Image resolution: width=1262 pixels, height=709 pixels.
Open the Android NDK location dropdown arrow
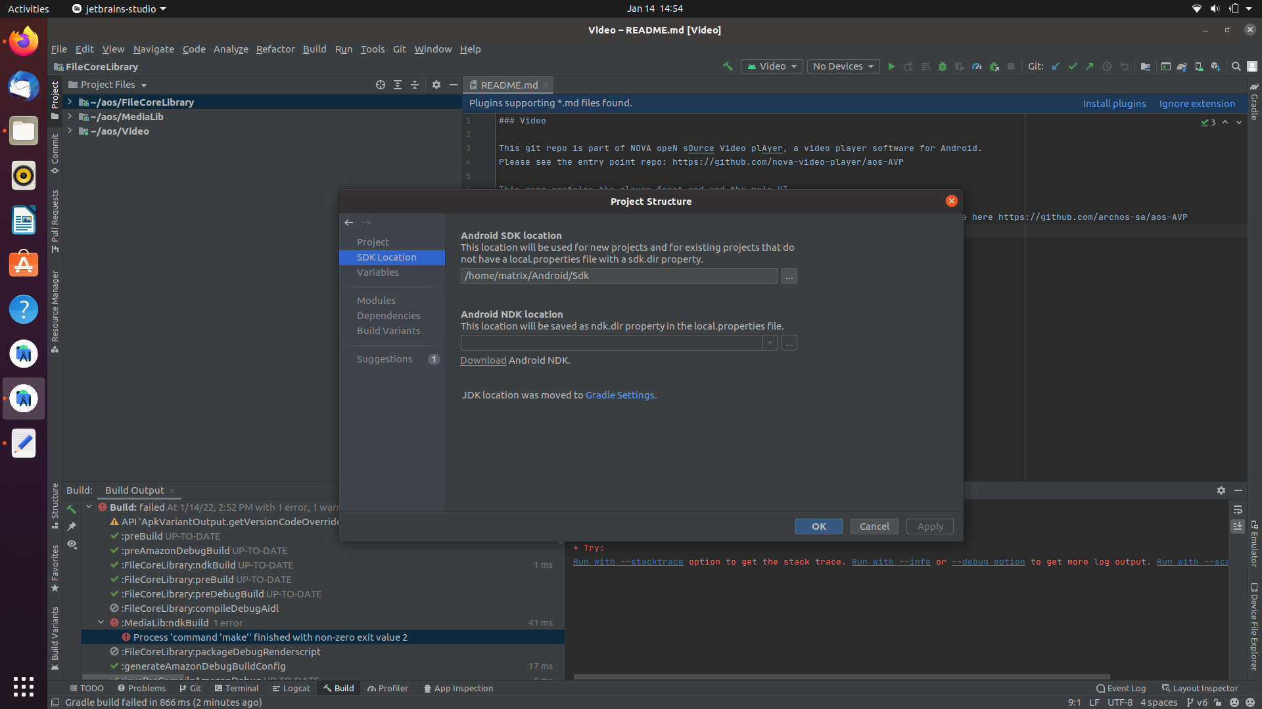pyautogui.click(x=769, y=343)
